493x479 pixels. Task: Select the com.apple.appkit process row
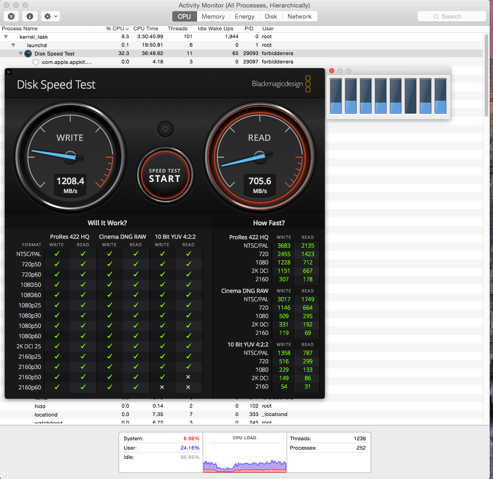coord(241,62)
